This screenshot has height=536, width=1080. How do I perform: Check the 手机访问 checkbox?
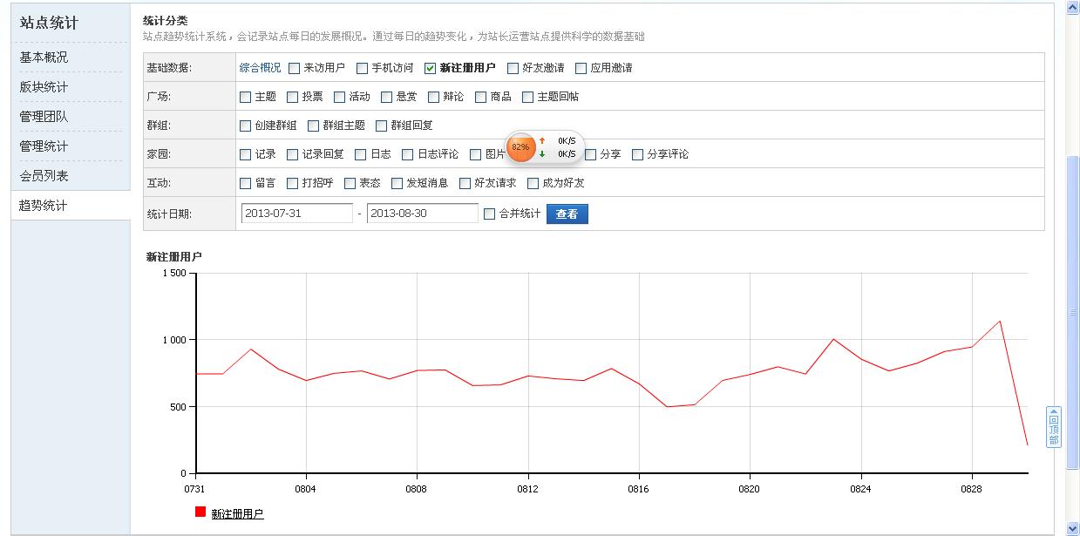click(x=363, y=68)
